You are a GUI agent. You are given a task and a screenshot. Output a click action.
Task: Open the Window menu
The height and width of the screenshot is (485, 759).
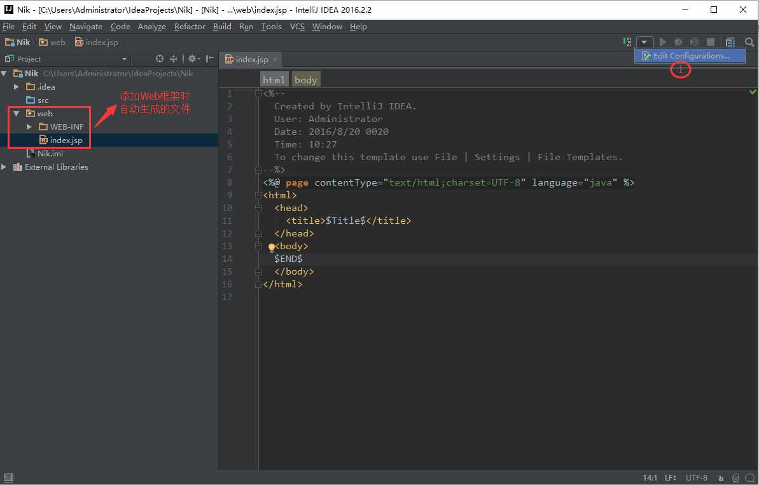coord(327,27)
